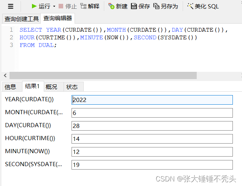Image resolution: width=242 pixels, height=186 pixels.
Task: Click the DAY keyword in line 1
Action: [177, 30]
